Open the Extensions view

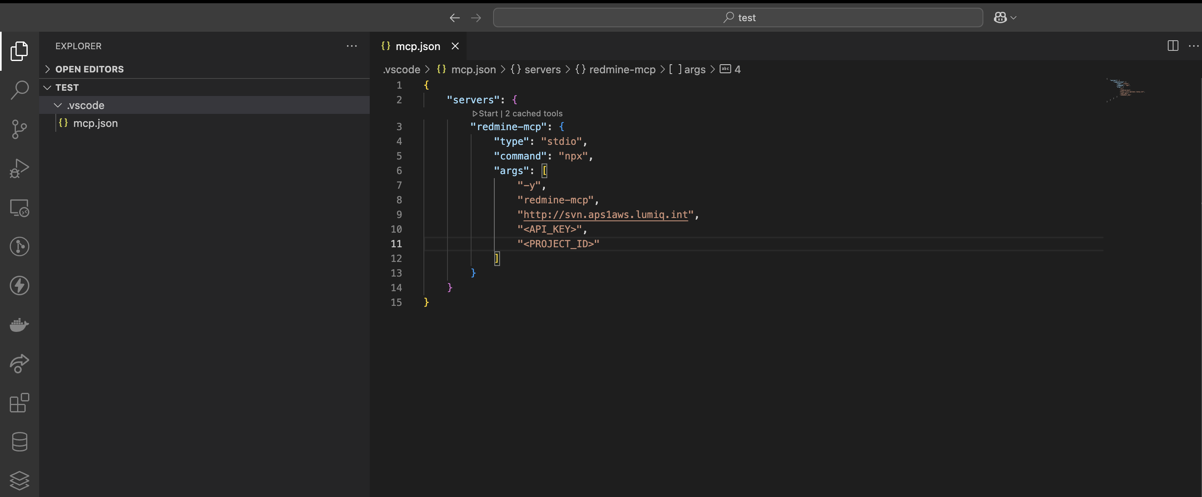click(x=20, y=403)
